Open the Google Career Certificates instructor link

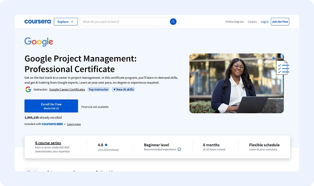tap(67, 89)
